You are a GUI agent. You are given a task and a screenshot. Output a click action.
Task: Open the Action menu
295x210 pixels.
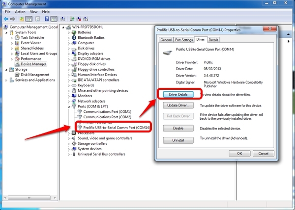coord(20,12)
